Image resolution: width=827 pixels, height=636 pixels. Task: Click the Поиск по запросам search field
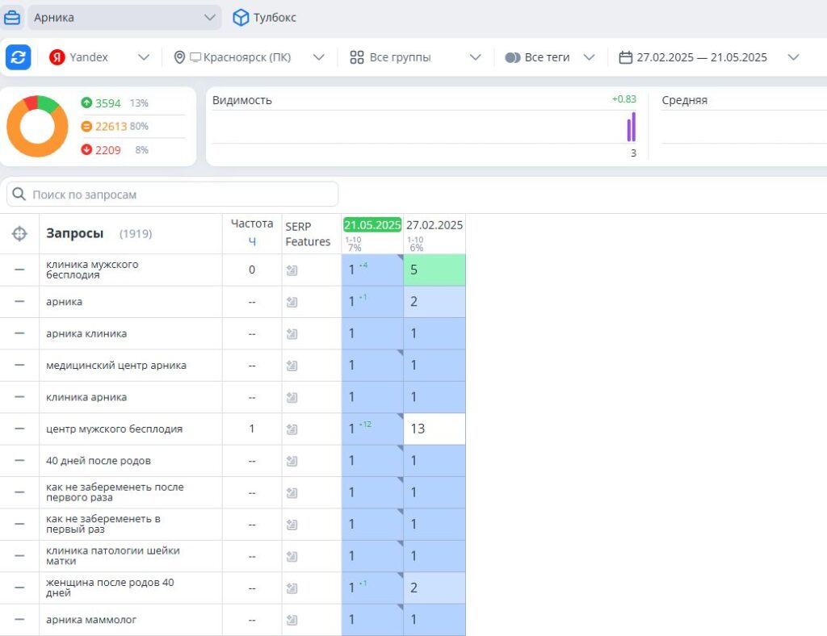pyautogui.click(x=173, y=195)
